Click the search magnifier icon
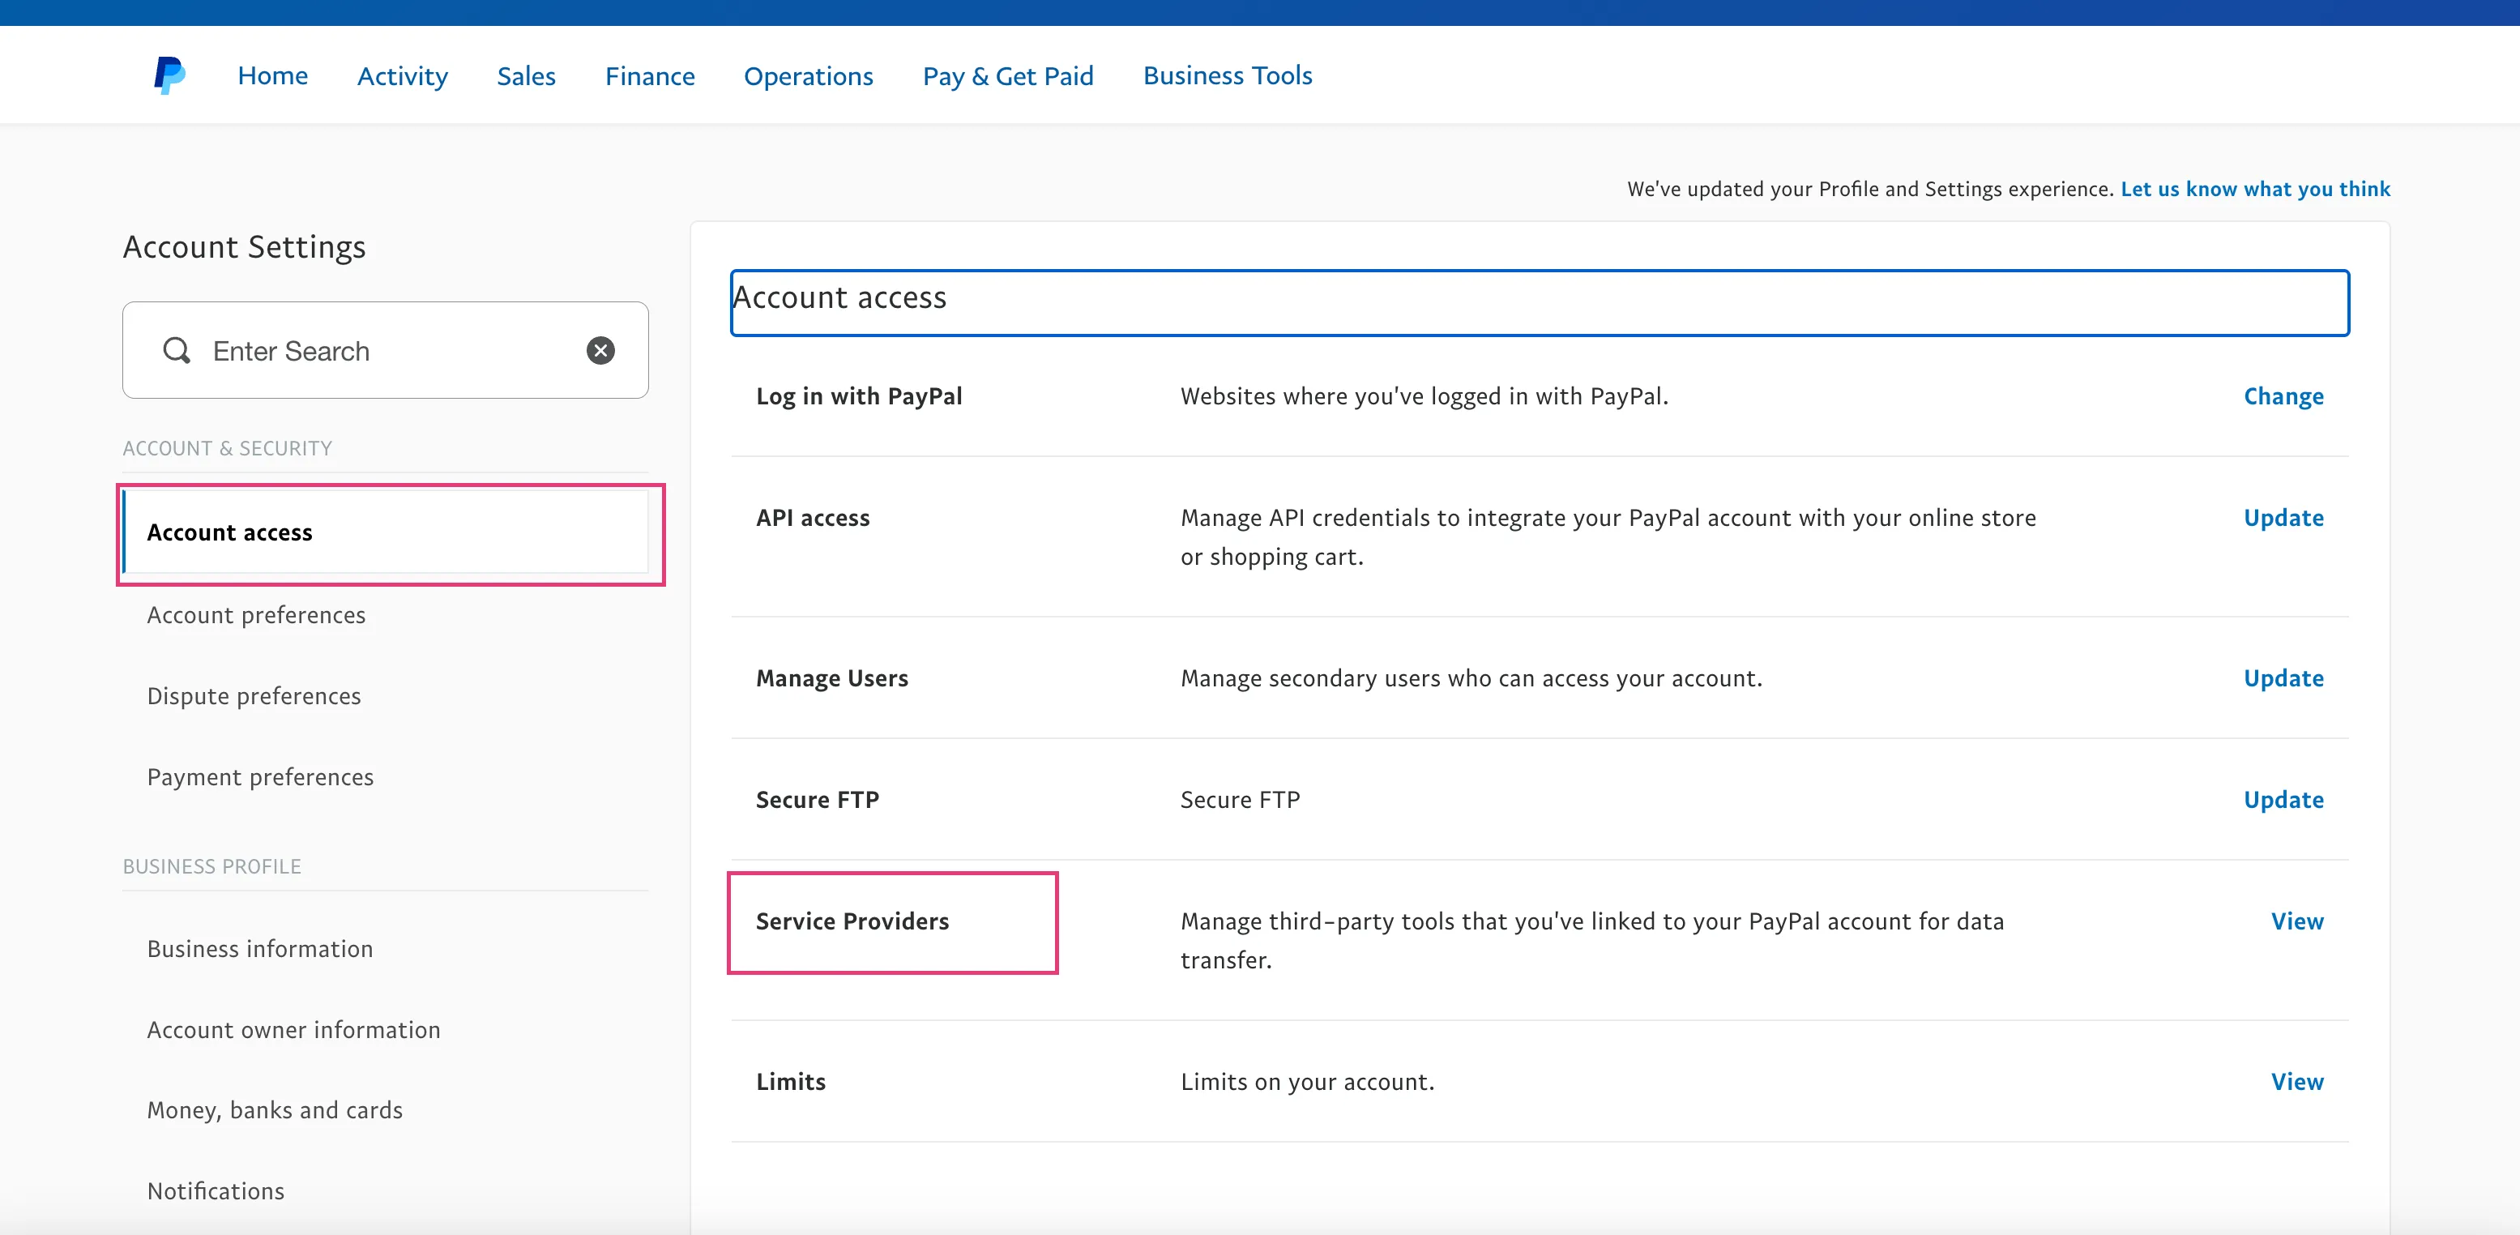The image size is (2520, 1235). [176, 350]
